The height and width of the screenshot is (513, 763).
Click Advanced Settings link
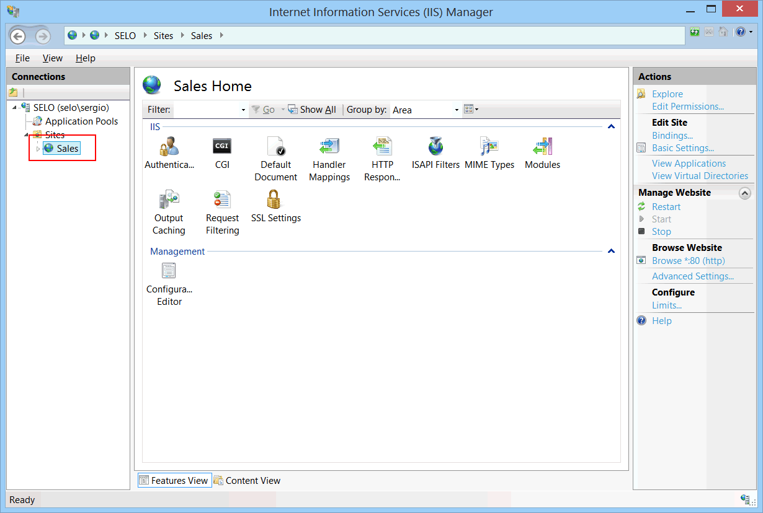click(x=693, y=276)
